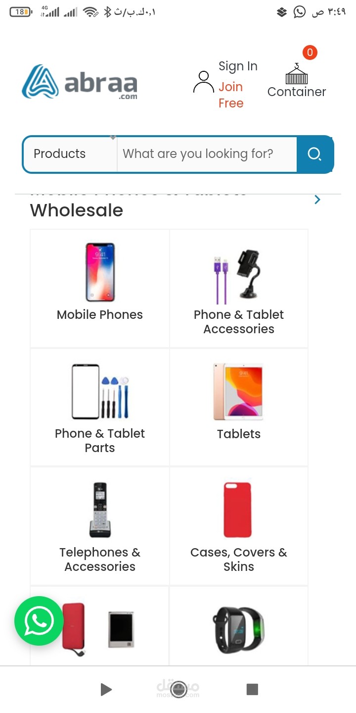Viewport: 356px width, 713px height.
Task: Click the Sign In link
Action: click(x=238, y=66)
